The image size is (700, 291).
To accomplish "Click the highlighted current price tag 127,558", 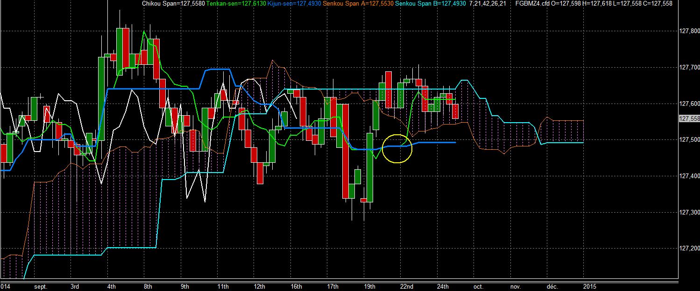I will click(688, 118).
